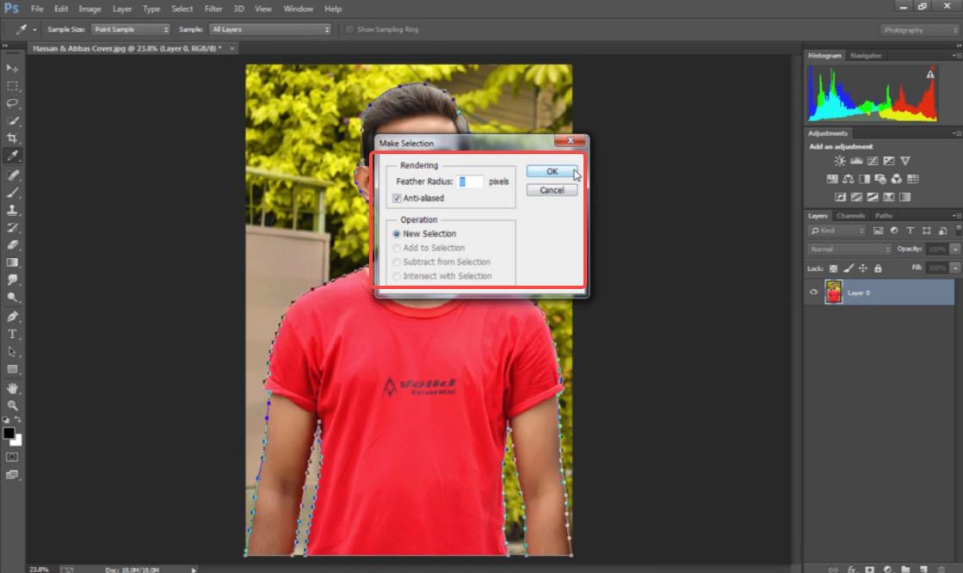Choose the Horizontal Type tool

(x=12, y=333)
